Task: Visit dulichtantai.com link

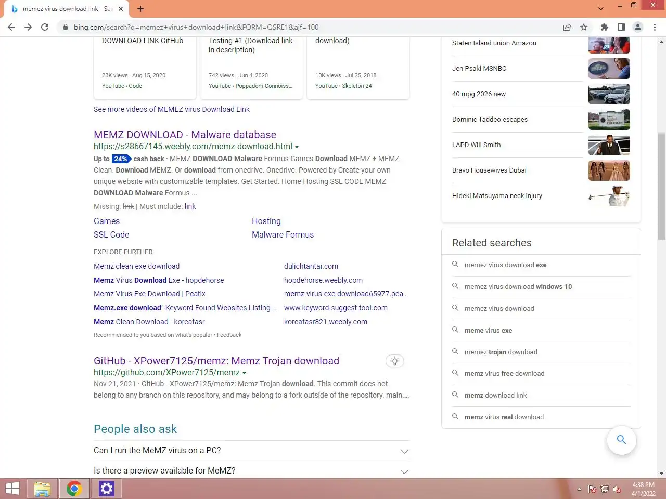Action: 311,266
